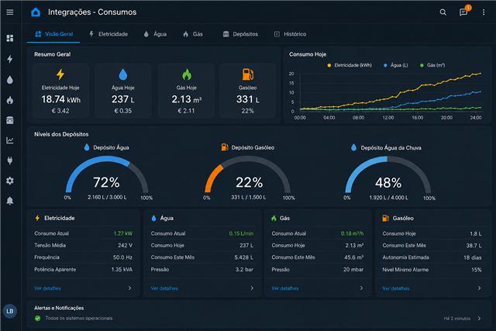Toggle Gás (m³) legend series
The width and height of the screenshot is (496, 331).
tap(432, 65)
